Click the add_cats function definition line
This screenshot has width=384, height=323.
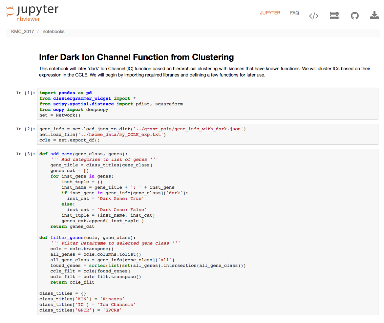tap(83, 154)
